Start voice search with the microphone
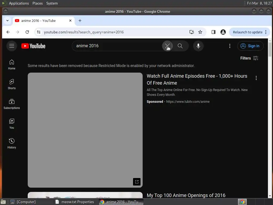The image size is (273, 205). (198, 46)
